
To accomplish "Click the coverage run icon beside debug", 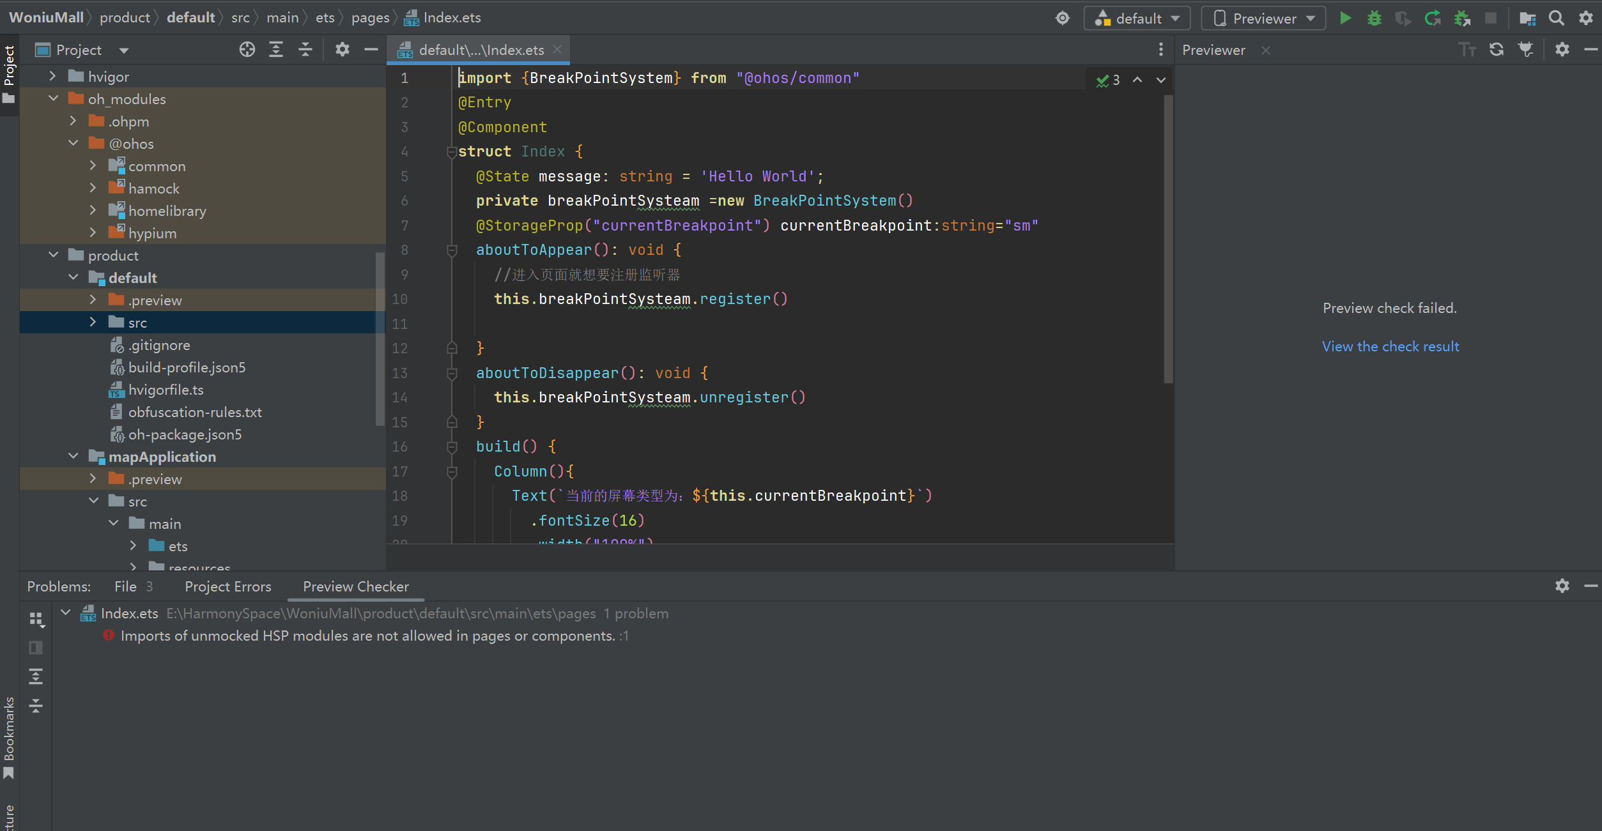I will pos(1403,18).
